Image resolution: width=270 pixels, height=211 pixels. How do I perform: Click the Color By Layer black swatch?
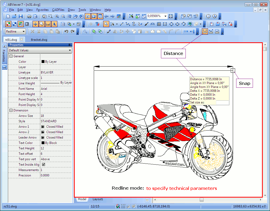click(43, 62)
